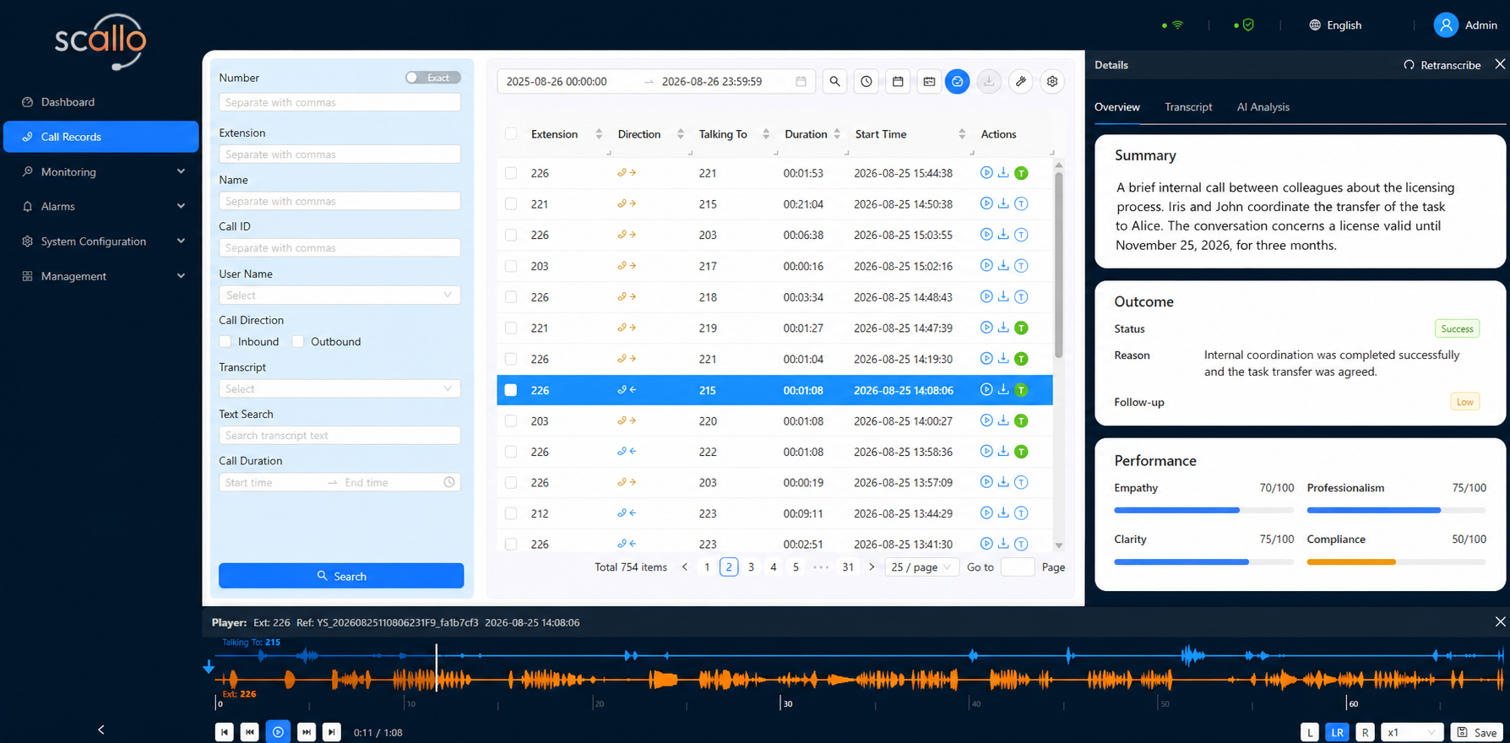
Task: Expand the Alarms sidebar menu
Action: [101, 206]
